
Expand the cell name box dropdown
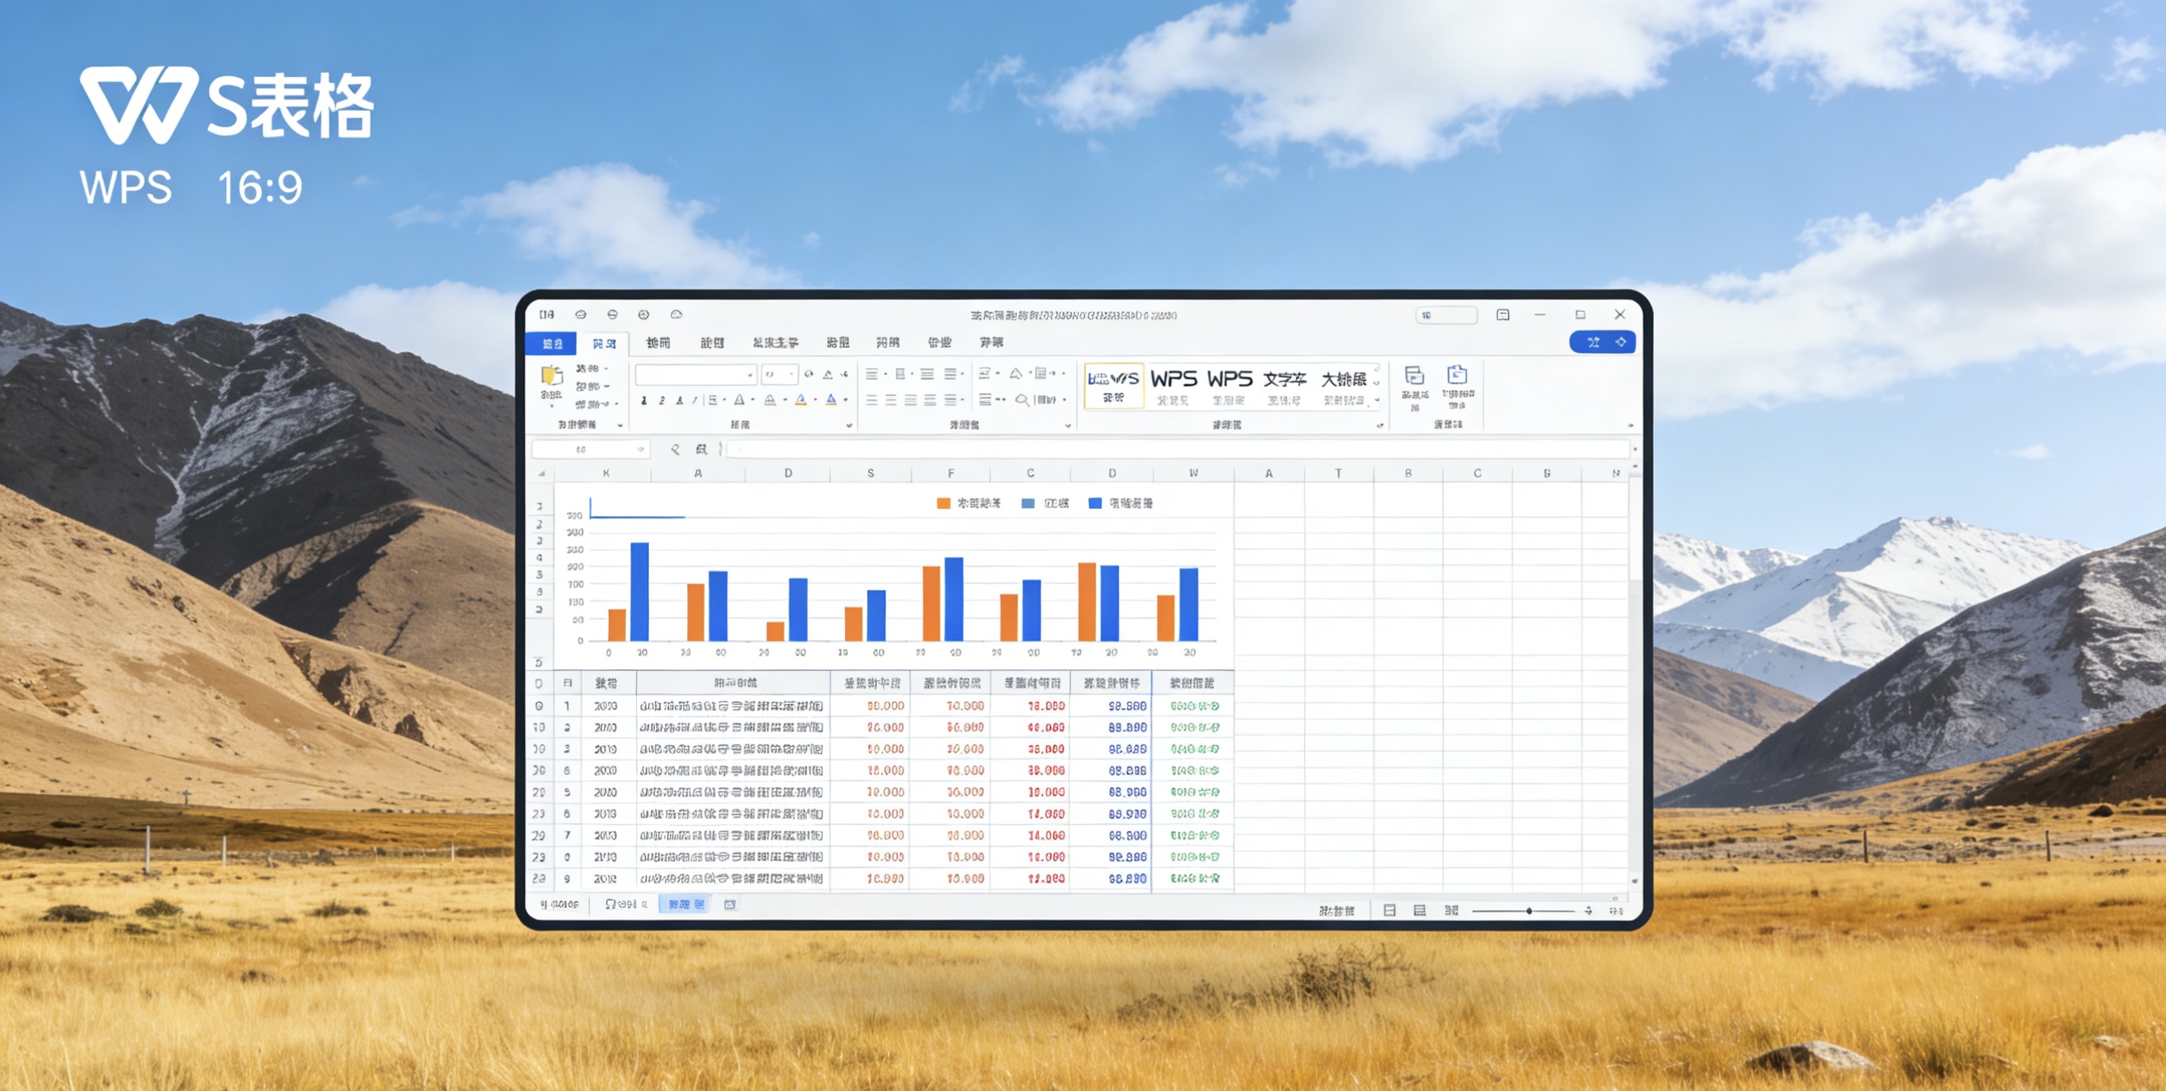[x=641, y=449]
